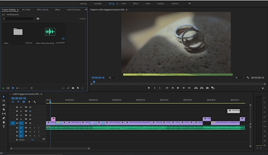This screenshot has height=155, width=268.
Task: Open Comparison View in Program monitor
Action: (213, 88)
